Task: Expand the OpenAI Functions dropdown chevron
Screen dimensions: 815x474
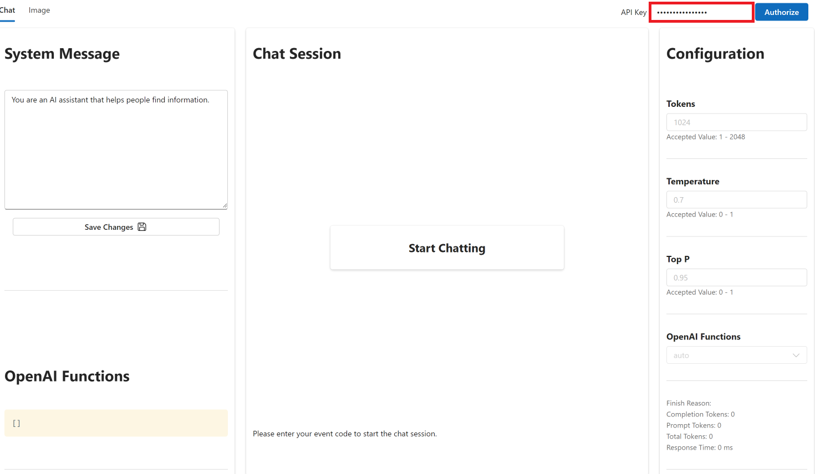Action: 796,355
